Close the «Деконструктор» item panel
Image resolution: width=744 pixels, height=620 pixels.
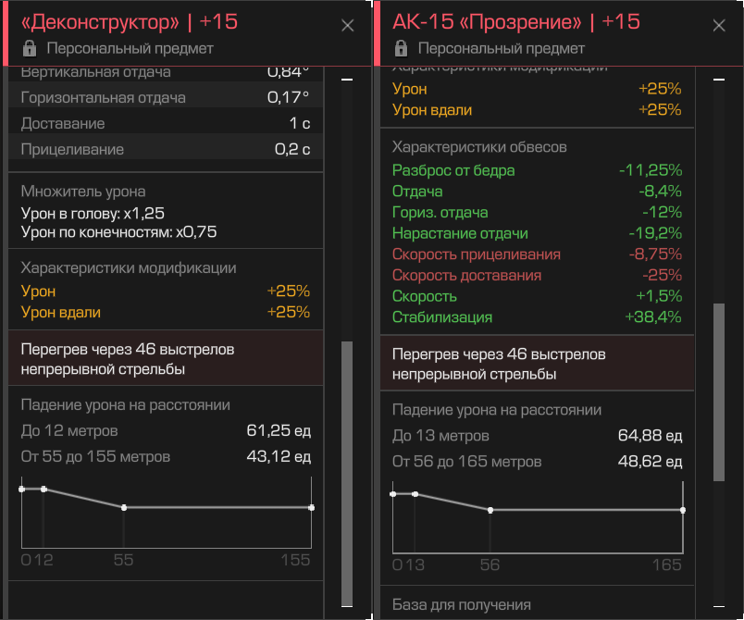coord(348,26)
